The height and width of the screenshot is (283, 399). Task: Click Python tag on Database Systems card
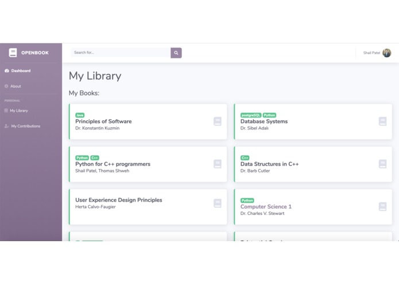click(269, 115)
